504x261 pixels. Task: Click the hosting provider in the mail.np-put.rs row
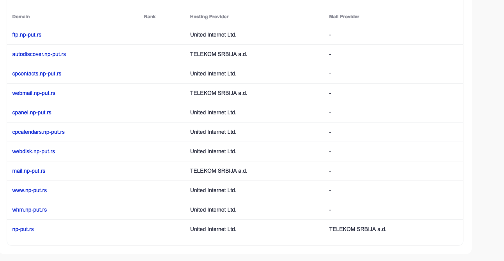click(x=219, y=171)
